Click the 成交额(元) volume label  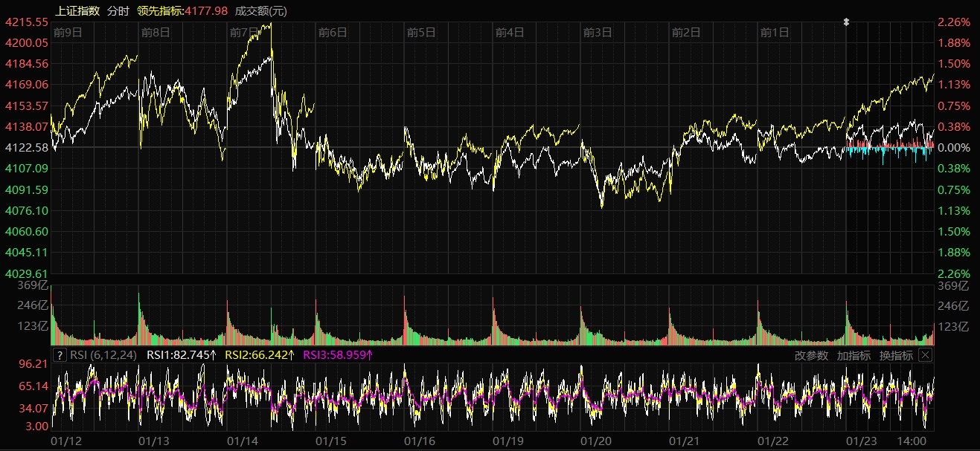pyautogui.click(x=260, y=10)
